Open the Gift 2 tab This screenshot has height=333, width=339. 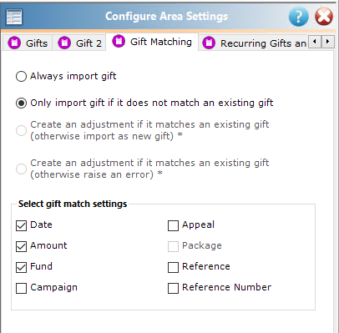(x=79, y=43)
